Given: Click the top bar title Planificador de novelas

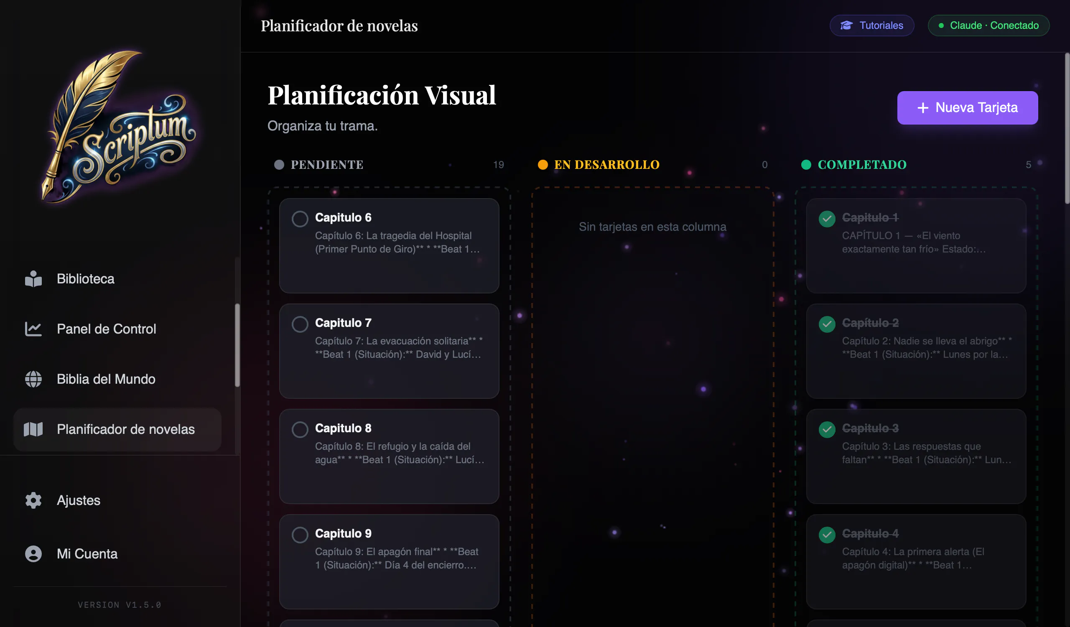Looking at the screenshot, I should coord(339,26).
